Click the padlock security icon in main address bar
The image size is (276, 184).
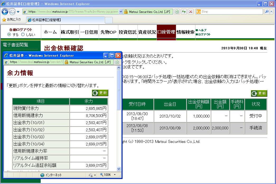(126, 12)
